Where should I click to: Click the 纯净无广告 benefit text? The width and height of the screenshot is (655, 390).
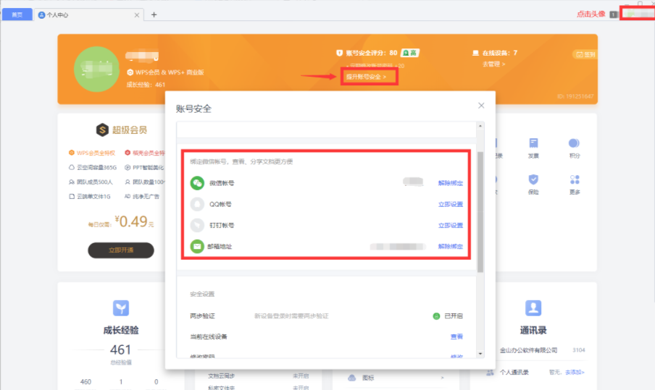click(146, 197)
